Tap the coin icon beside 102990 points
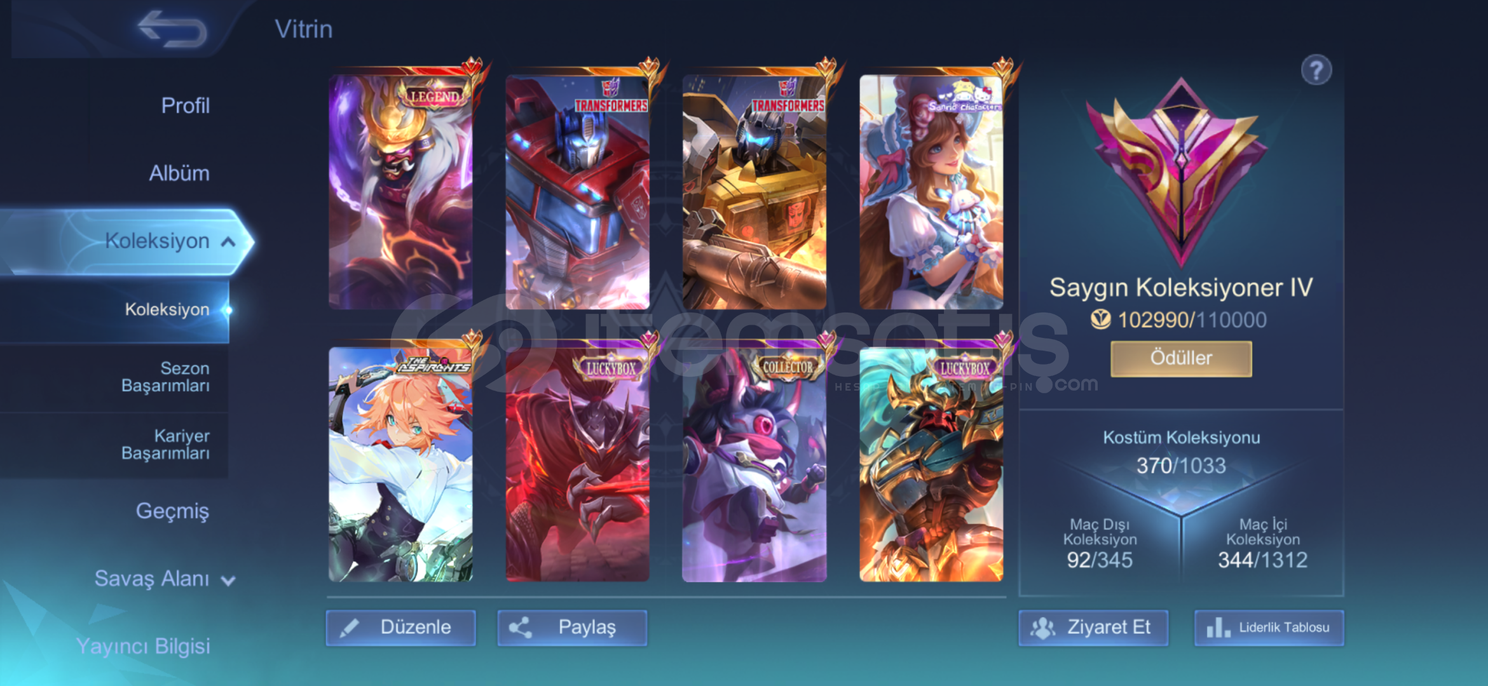The width and height of the screenshot is (1488, 686). point(1100,319)
